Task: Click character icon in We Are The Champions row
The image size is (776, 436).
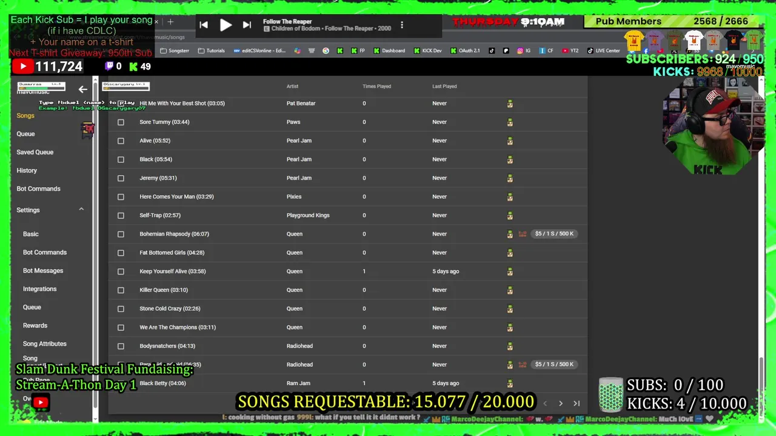Action: [510, 328]
